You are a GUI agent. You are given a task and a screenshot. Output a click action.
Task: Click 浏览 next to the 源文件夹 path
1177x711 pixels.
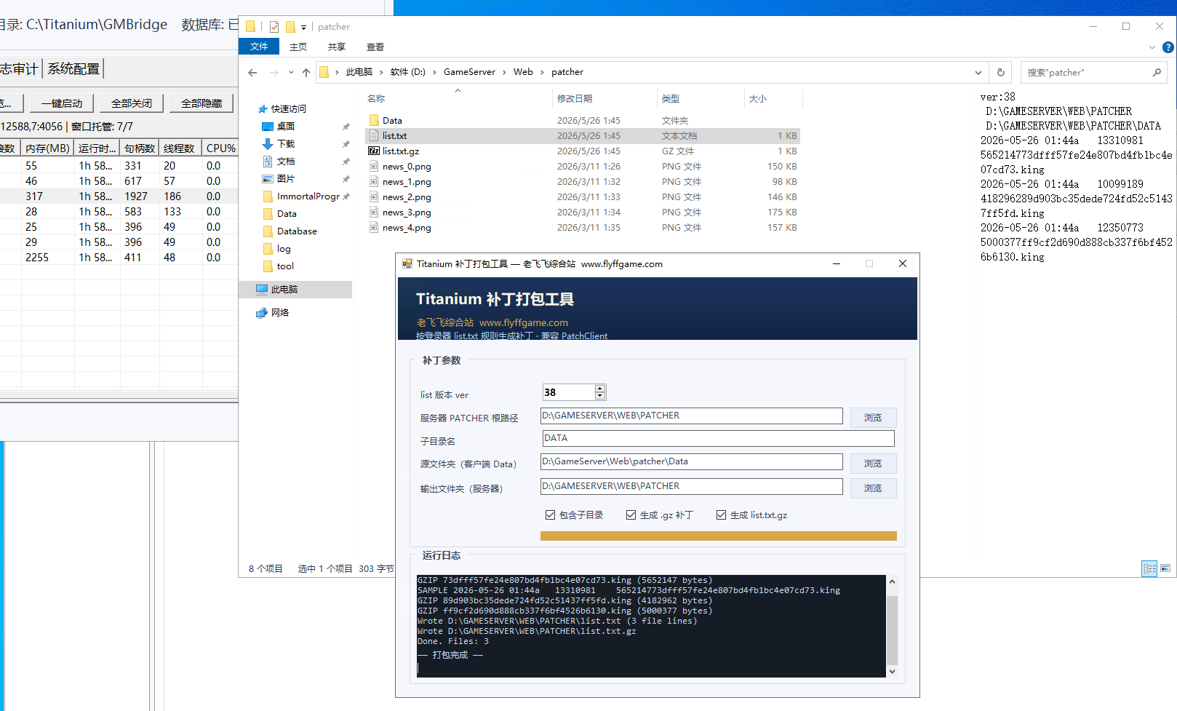873,464
